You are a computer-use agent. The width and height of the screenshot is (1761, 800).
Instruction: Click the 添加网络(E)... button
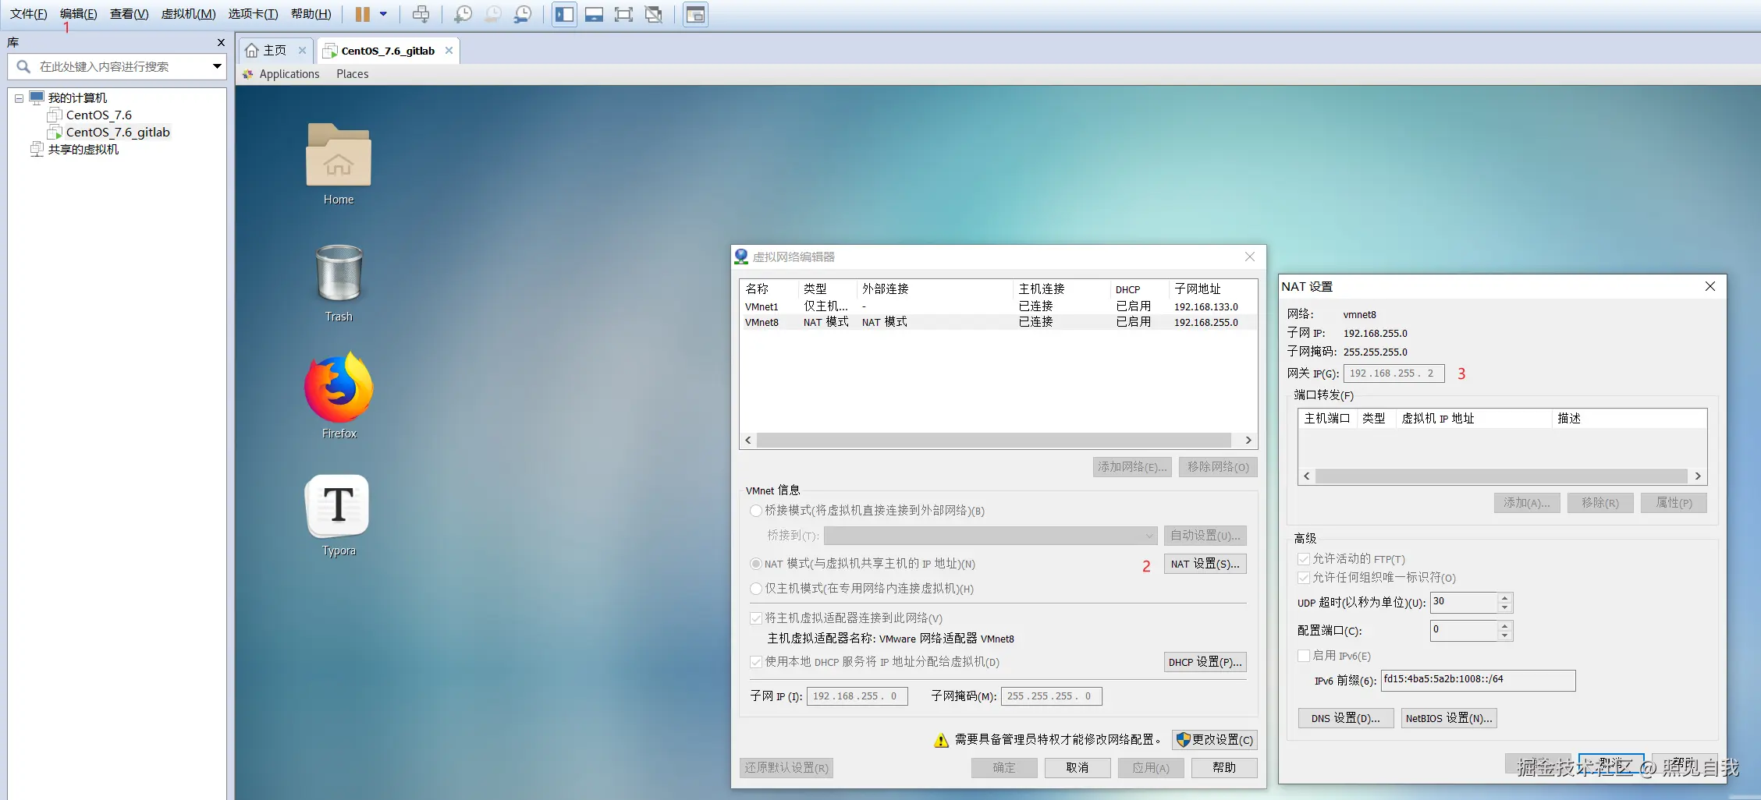[x=1132, y=467]
